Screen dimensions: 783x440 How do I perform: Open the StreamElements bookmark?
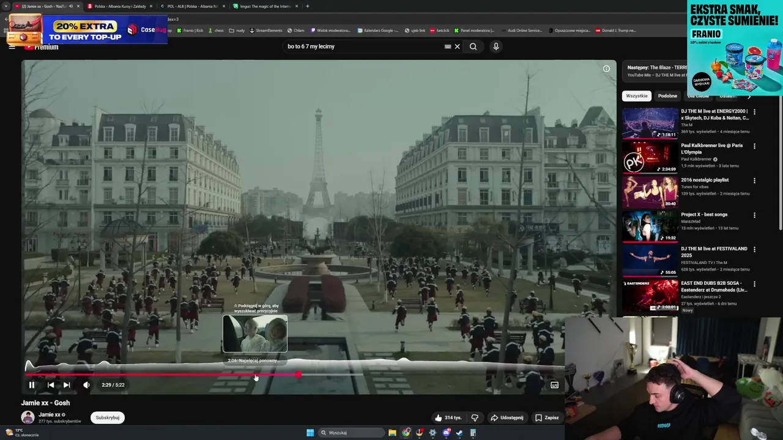coord(266,30)
